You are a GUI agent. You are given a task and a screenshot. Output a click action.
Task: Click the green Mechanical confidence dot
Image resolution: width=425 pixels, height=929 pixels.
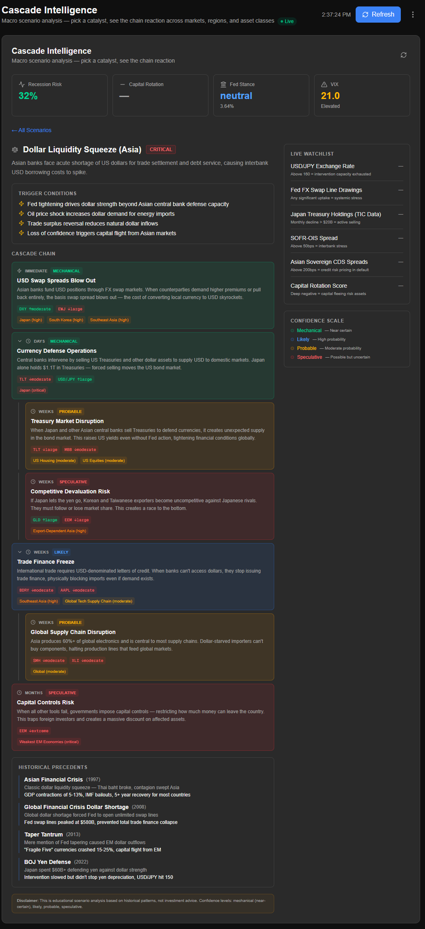coord(293,331)
